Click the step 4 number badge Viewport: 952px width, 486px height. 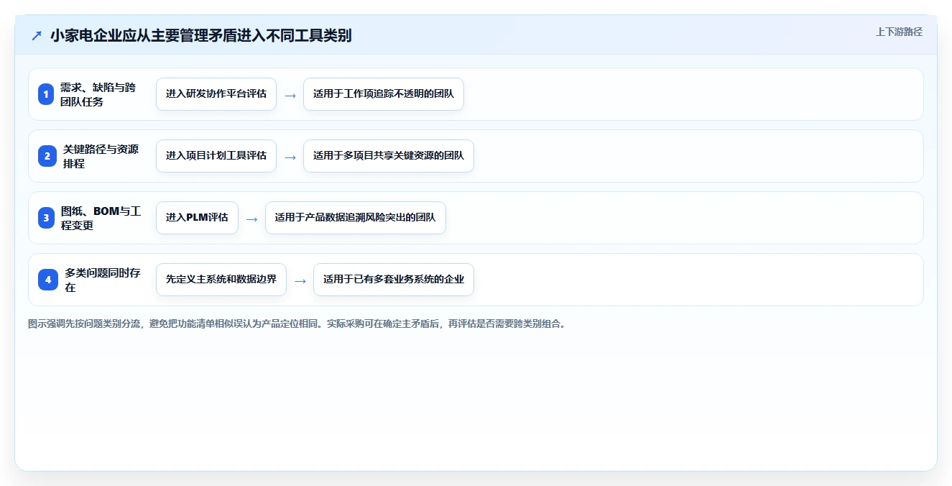coord(48,280)
